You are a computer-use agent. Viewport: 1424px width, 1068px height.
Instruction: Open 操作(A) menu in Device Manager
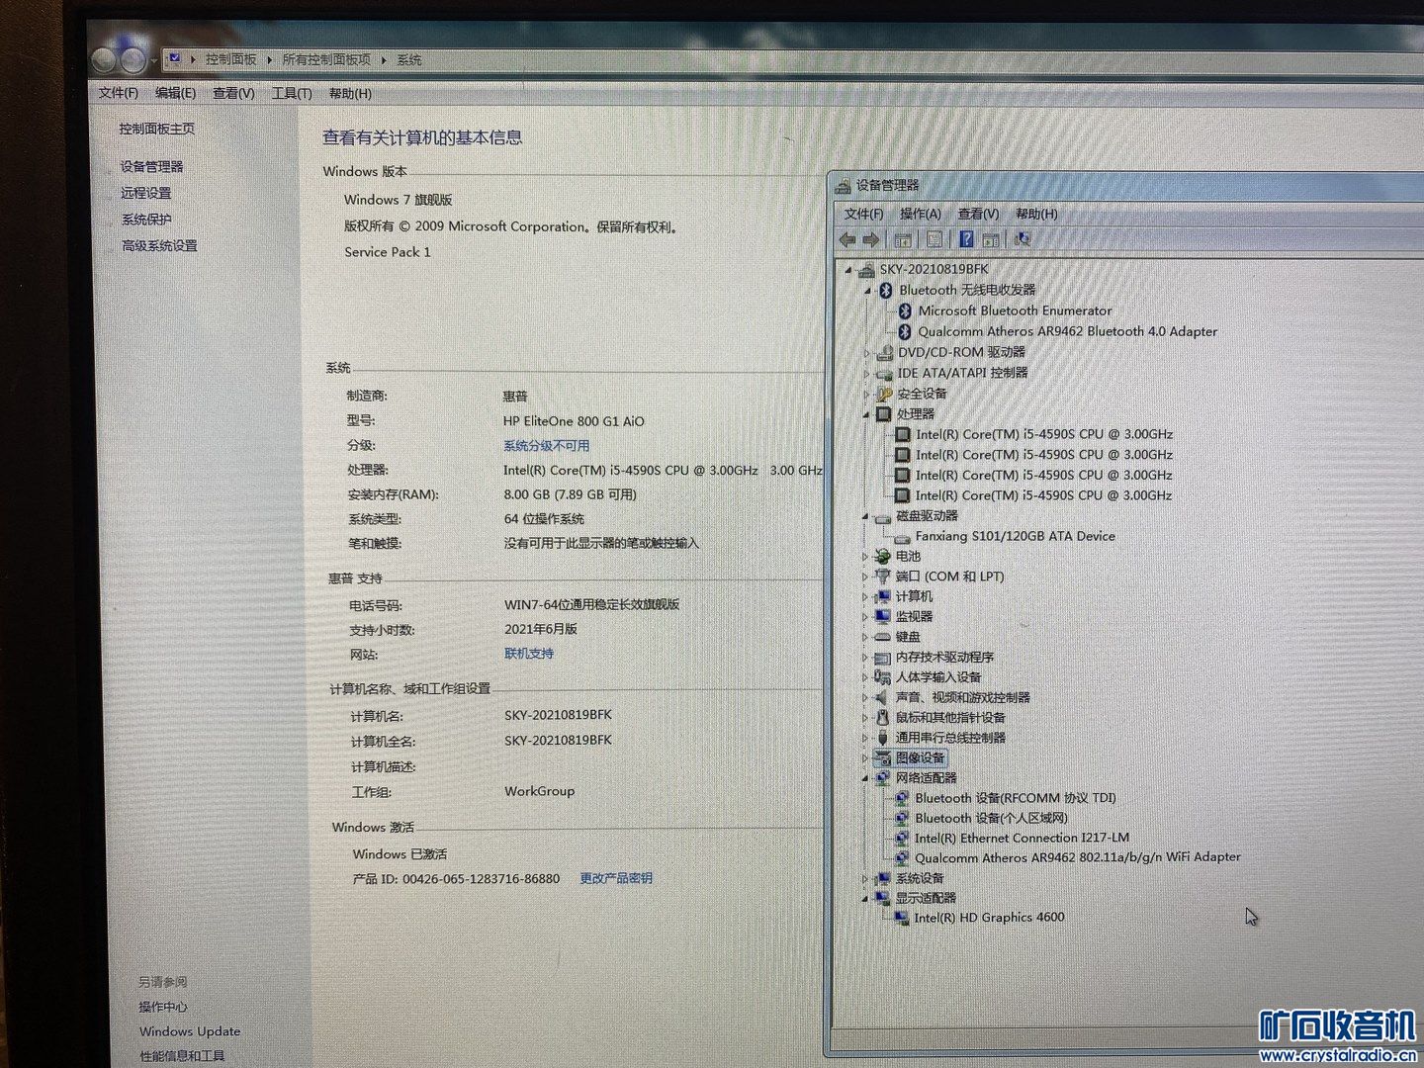click(x=920, y=214)
